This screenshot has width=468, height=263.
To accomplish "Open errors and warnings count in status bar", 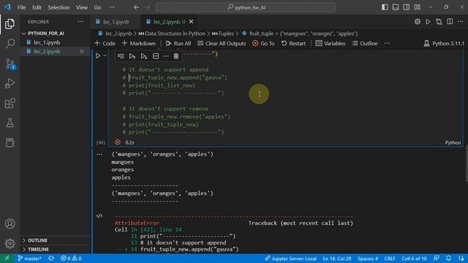I will tap(71, 259).
